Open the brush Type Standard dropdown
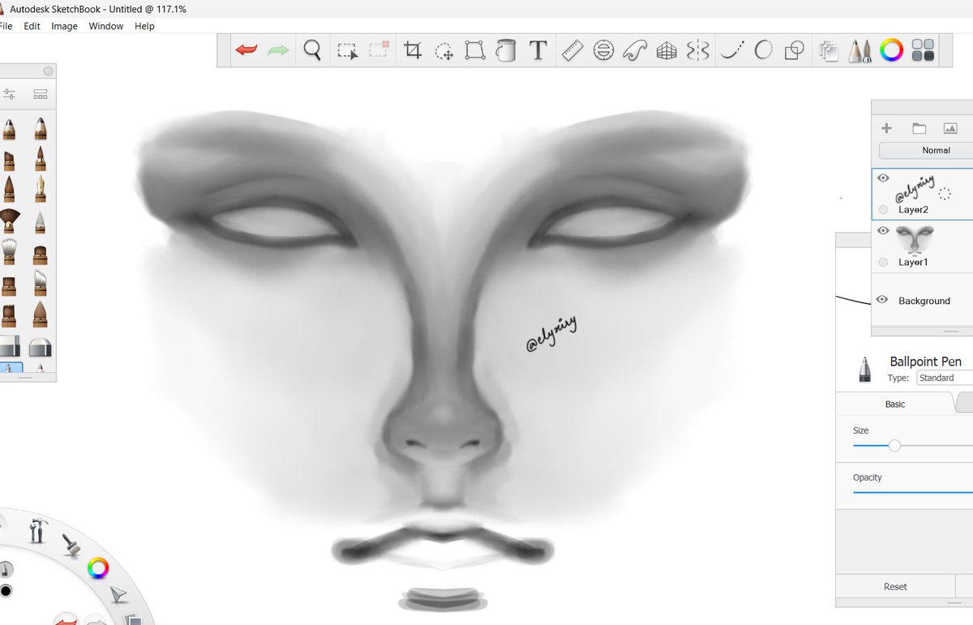The image size is (973, 625). tap(945, 378)
